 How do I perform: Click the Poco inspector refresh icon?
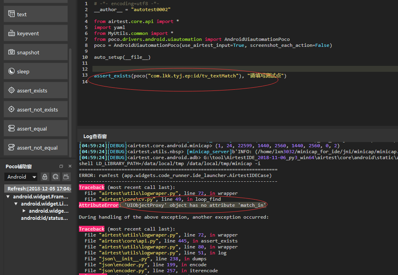[56, 177]
